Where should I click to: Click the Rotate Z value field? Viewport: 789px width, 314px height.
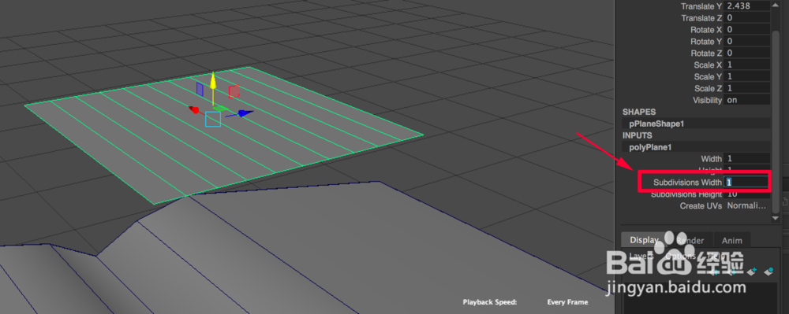tap(747, 53)
